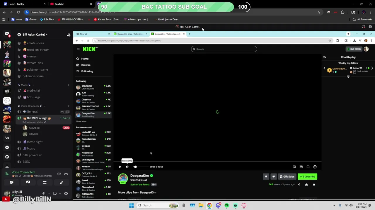
Task: Show previous weekly top gifter
Action: click(x=324, y=68)
